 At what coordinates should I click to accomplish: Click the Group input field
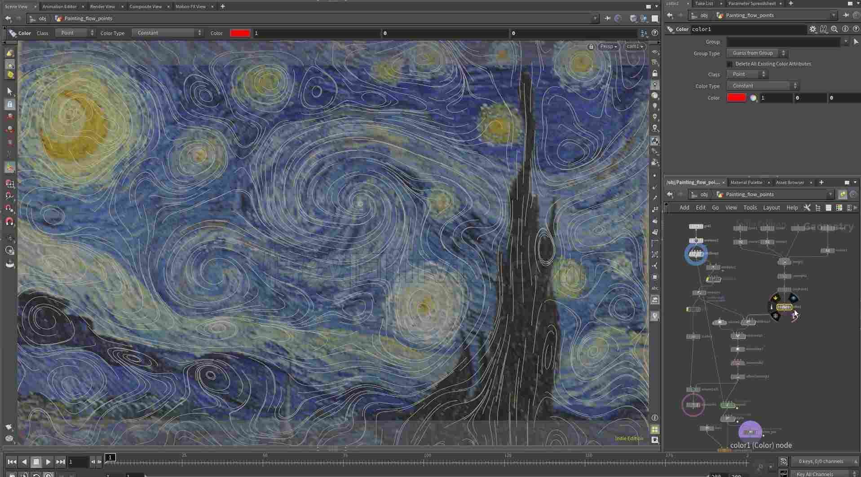784,42
